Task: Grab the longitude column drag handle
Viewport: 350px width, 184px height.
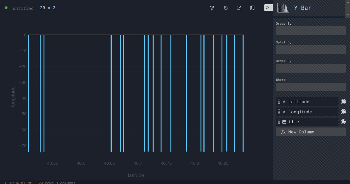Action: [x=279, y=112]
